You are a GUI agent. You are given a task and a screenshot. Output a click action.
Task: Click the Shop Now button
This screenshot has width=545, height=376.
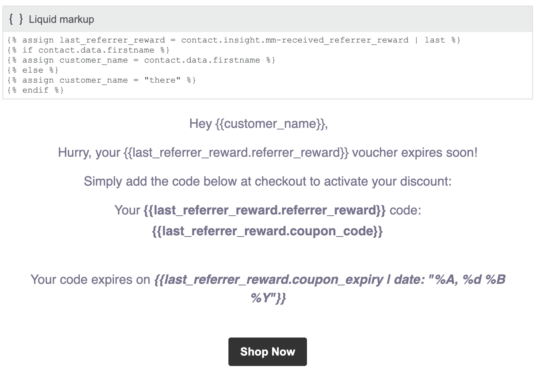click(268, 352)
